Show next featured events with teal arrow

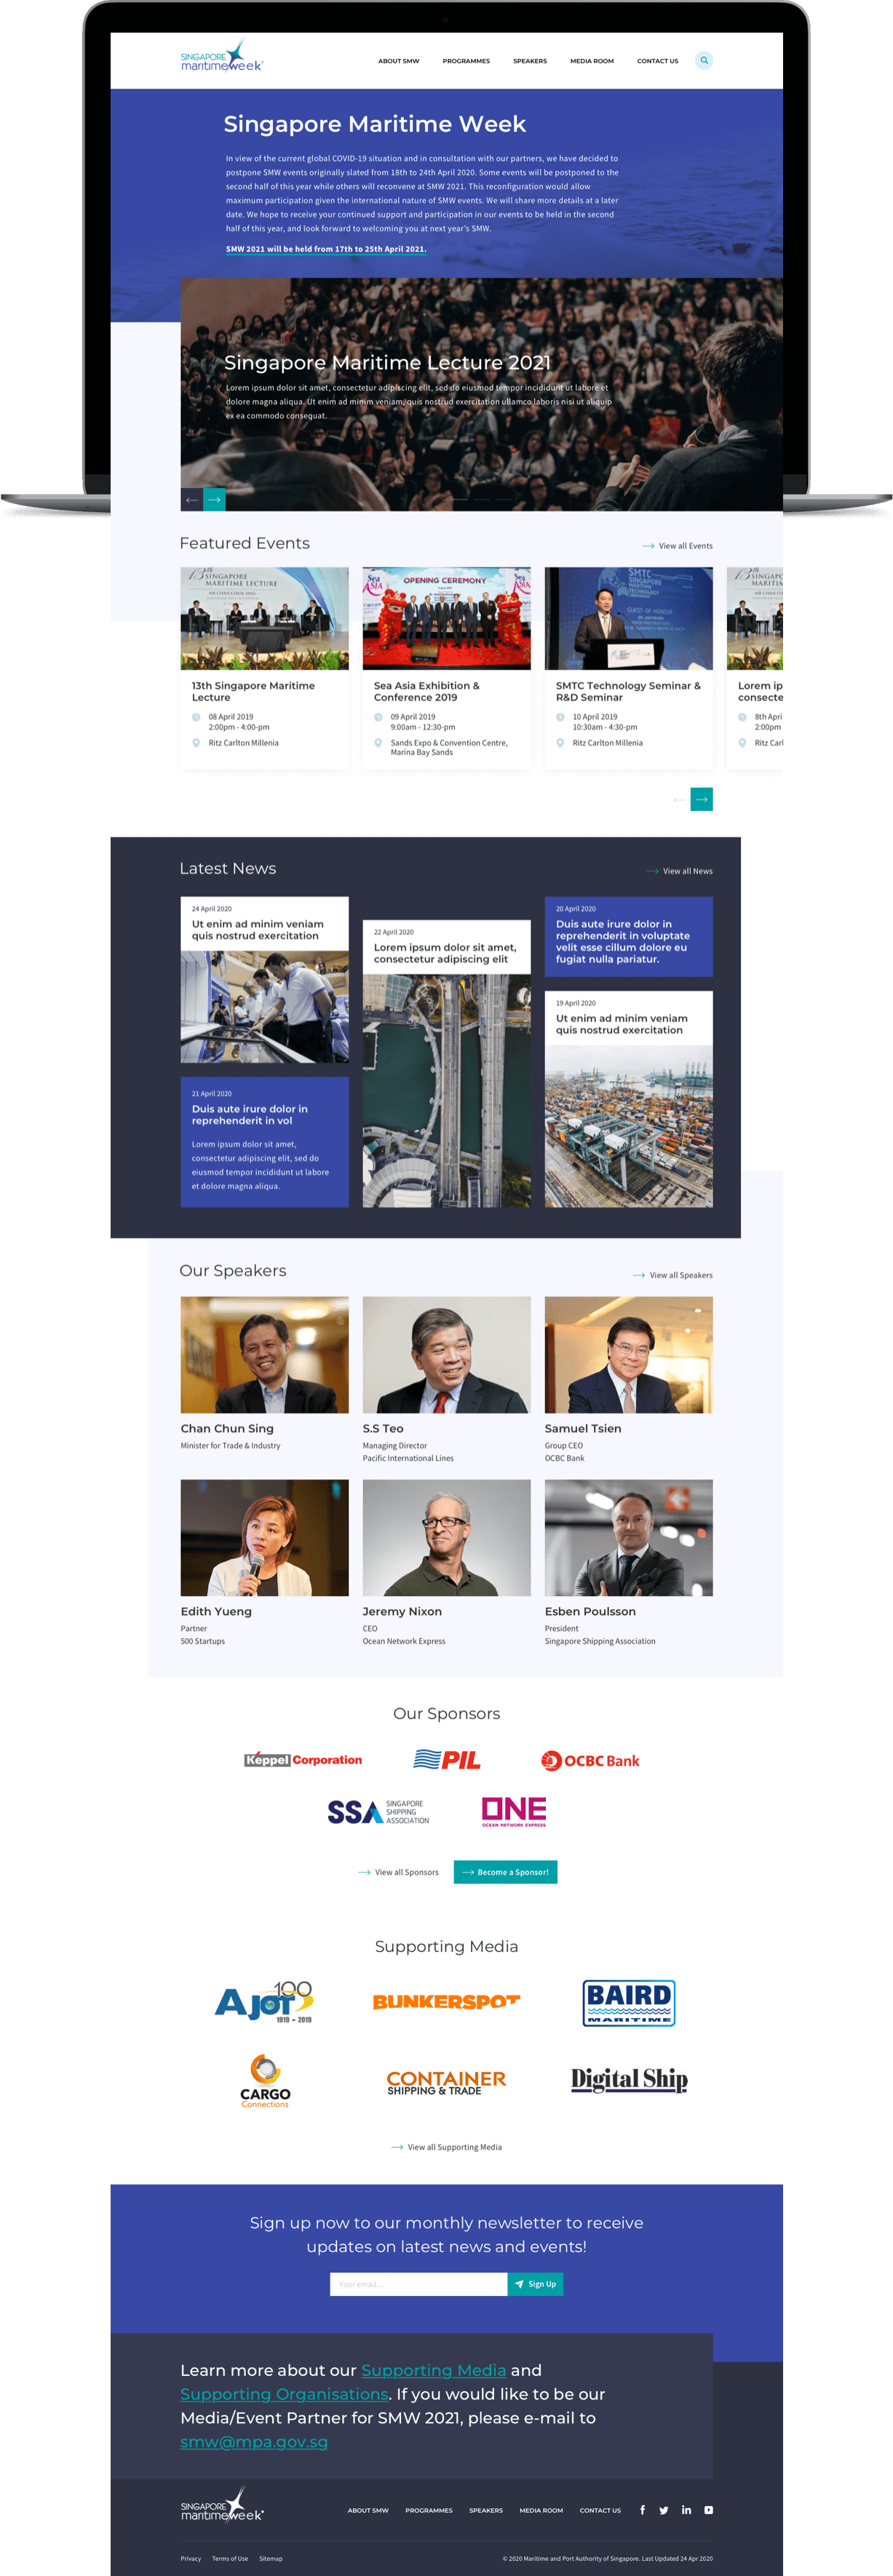(x=702, y=799)
